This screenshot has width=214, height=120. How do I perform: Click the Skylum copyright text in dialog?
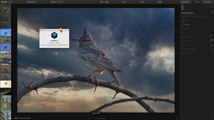[x=54, y=45]
